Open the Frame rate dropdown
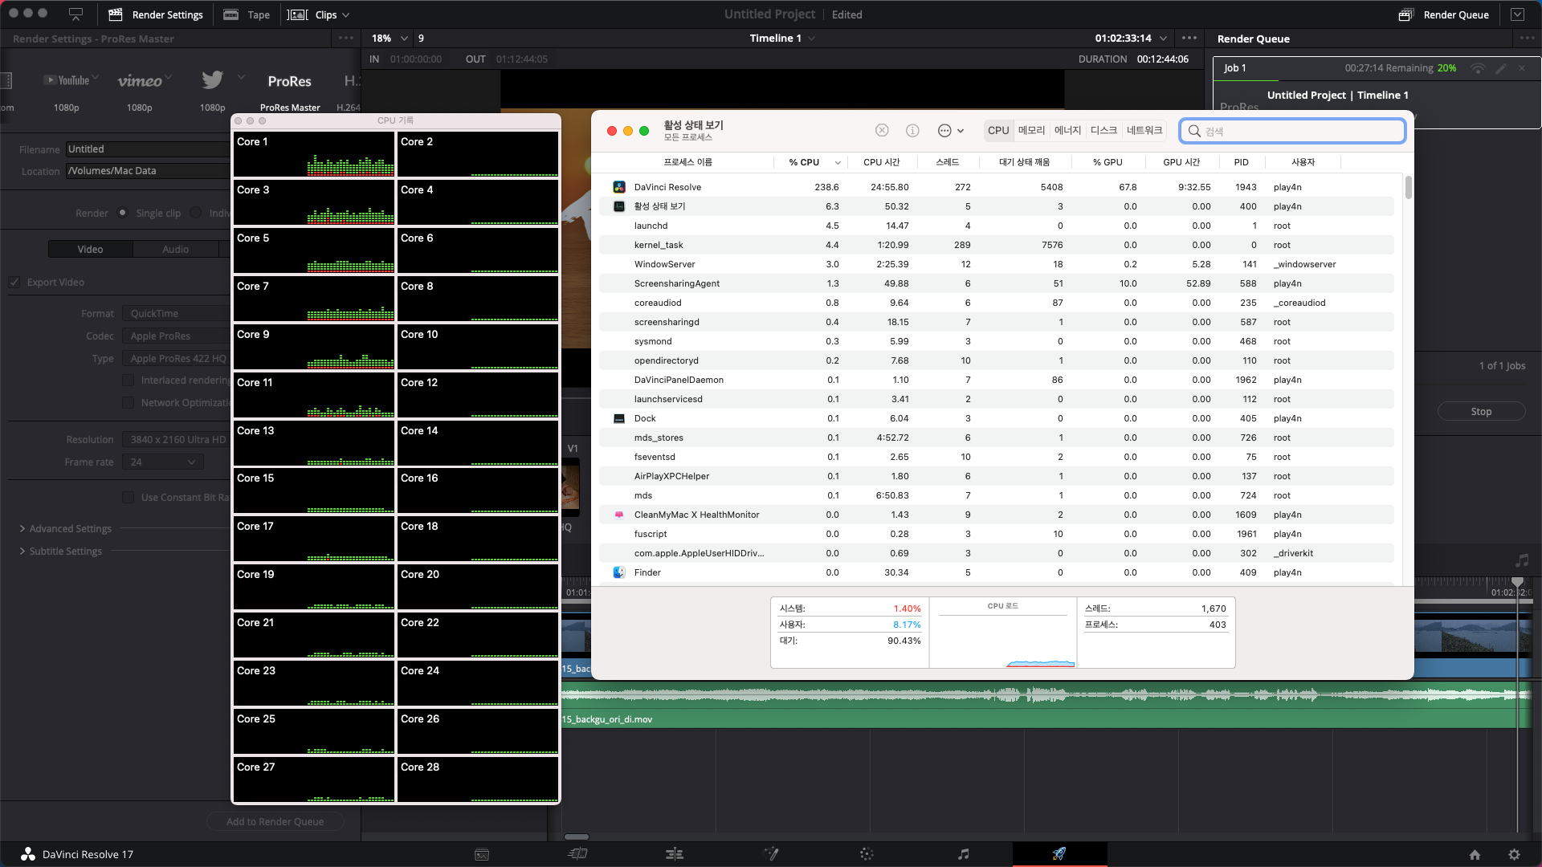 coord(163,462)
